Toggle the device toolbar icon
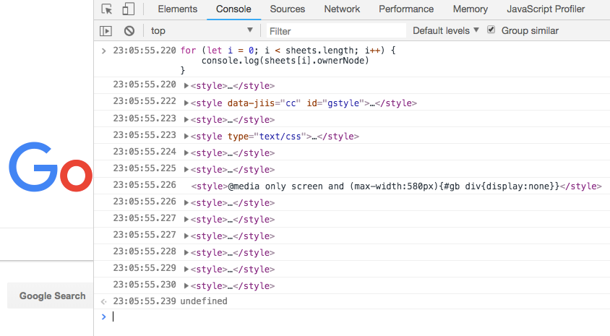This screenshot has height=336, width=610. pyautogui.click(x=128, y=9)
